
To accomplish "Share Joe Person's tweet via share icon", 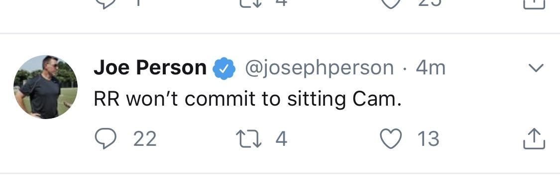I will (534, 139).
